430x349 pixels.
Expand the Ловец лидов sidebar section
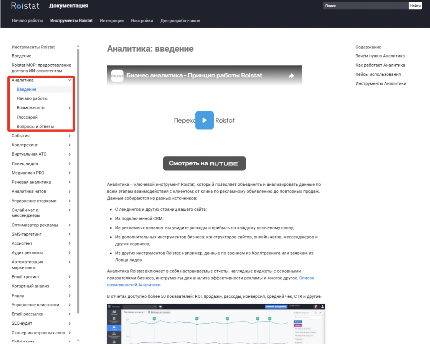(70, 164)
